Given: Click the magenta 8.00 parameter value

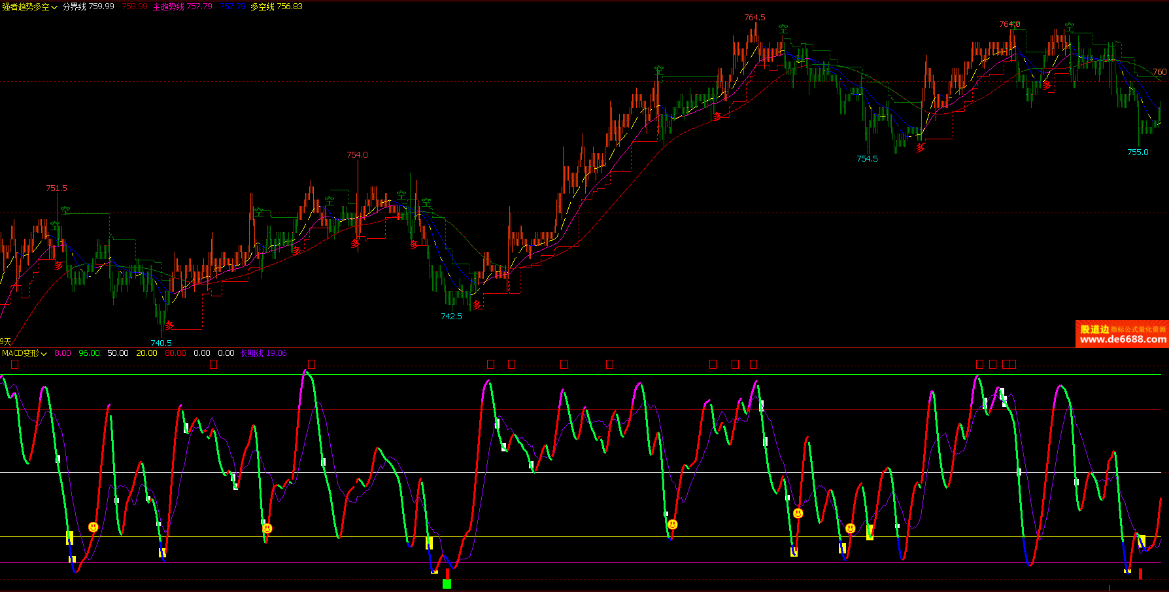Looking at the screenshot, I should coord(63,353).
